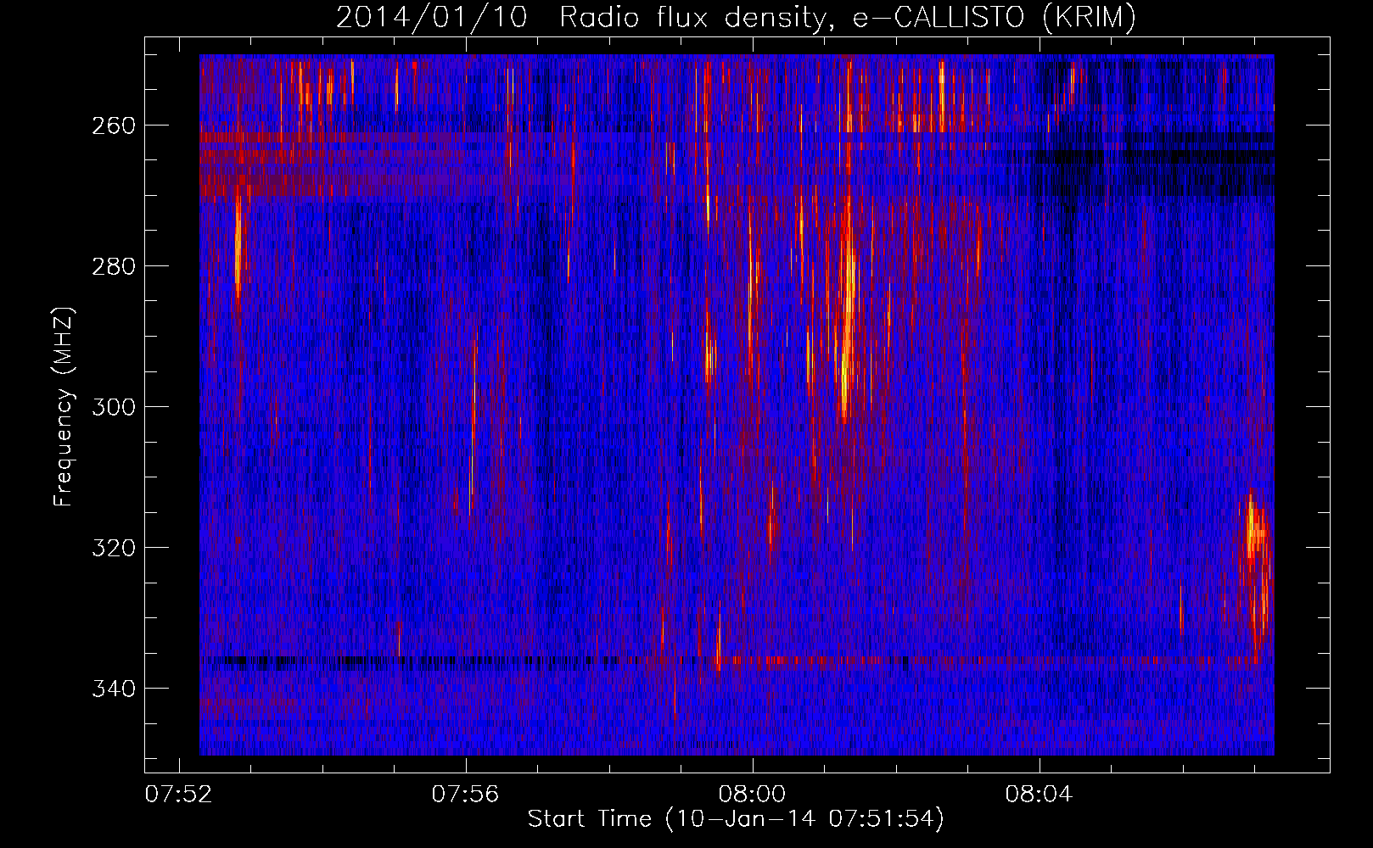This screenshot has width=1373, height=848.
Task: Click the 08:04 time tick label
Action: pos(1039,795)
